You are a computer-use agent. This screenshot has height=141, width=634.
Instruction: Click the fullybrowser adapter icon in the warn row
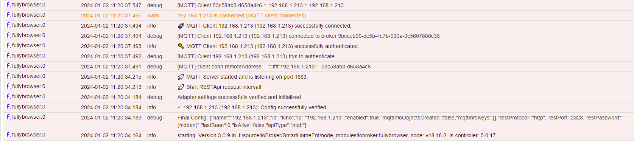click(x=8, y=15)
